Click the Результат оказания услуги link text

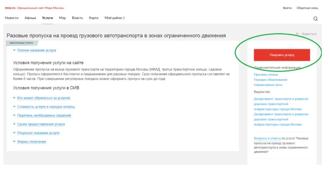(x=38, y=133)
